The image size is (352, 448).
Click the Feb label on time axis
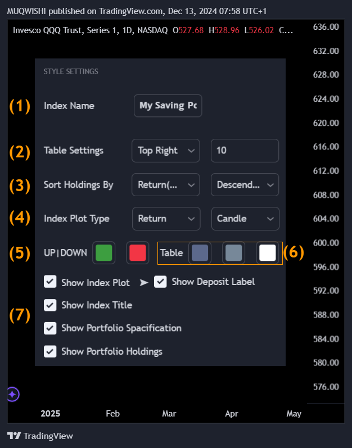112,413
